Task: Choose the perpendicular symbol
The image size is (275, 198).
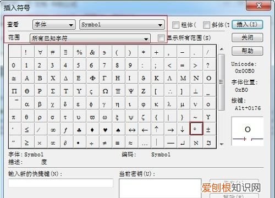Action: point(196,91)
